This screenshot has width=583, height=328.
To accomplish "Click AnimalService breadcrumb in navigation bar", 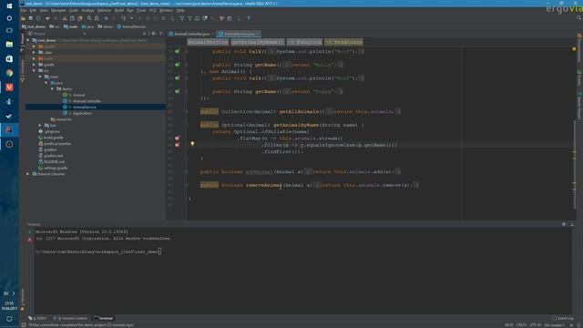I will click(131, 26).
